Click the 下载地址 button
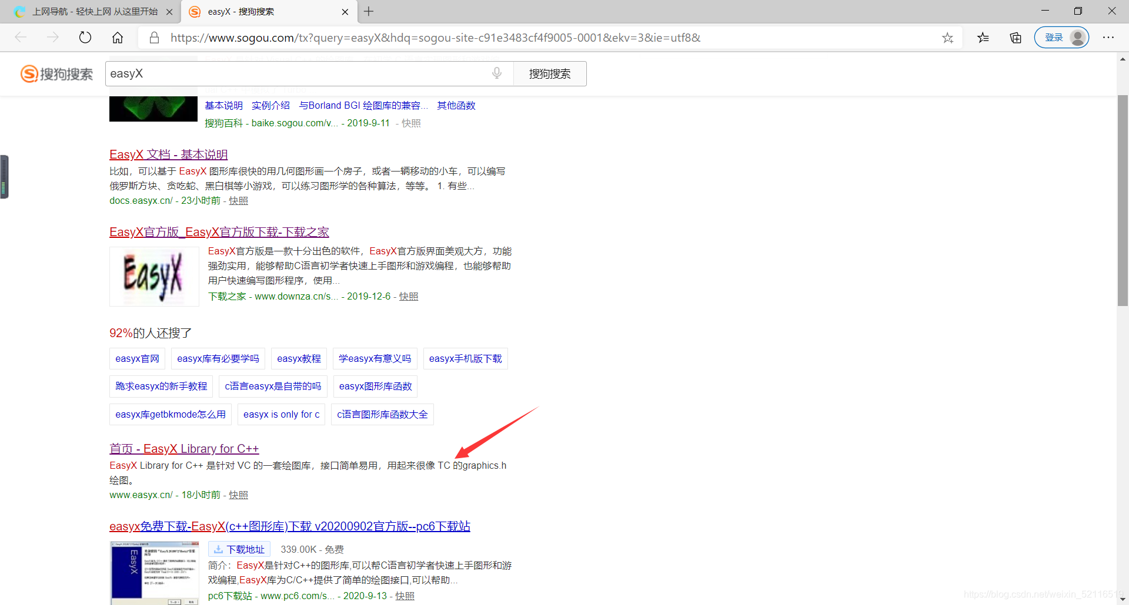 coord(239,549)
